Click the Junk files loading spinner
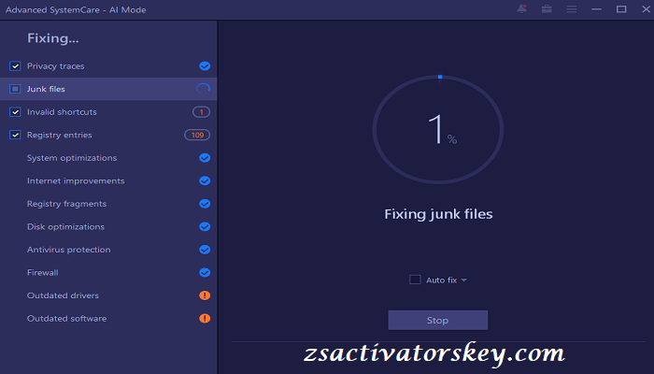 pyautogui.click(x=203, y=89)
